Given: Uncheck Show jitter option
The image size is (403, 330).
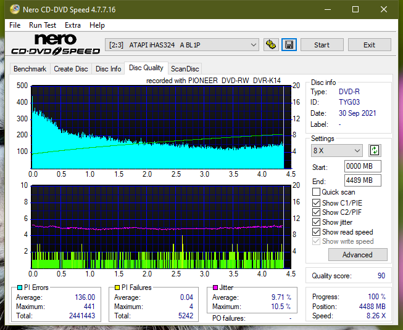Looking at the screenshot, I should 316,222.
